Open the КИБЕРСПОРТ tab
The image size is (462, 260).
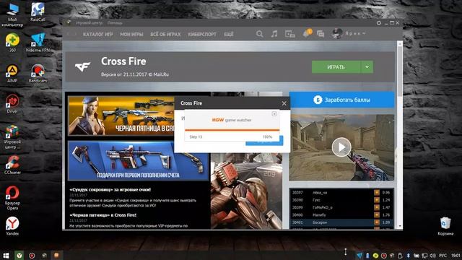pos(202,34)
